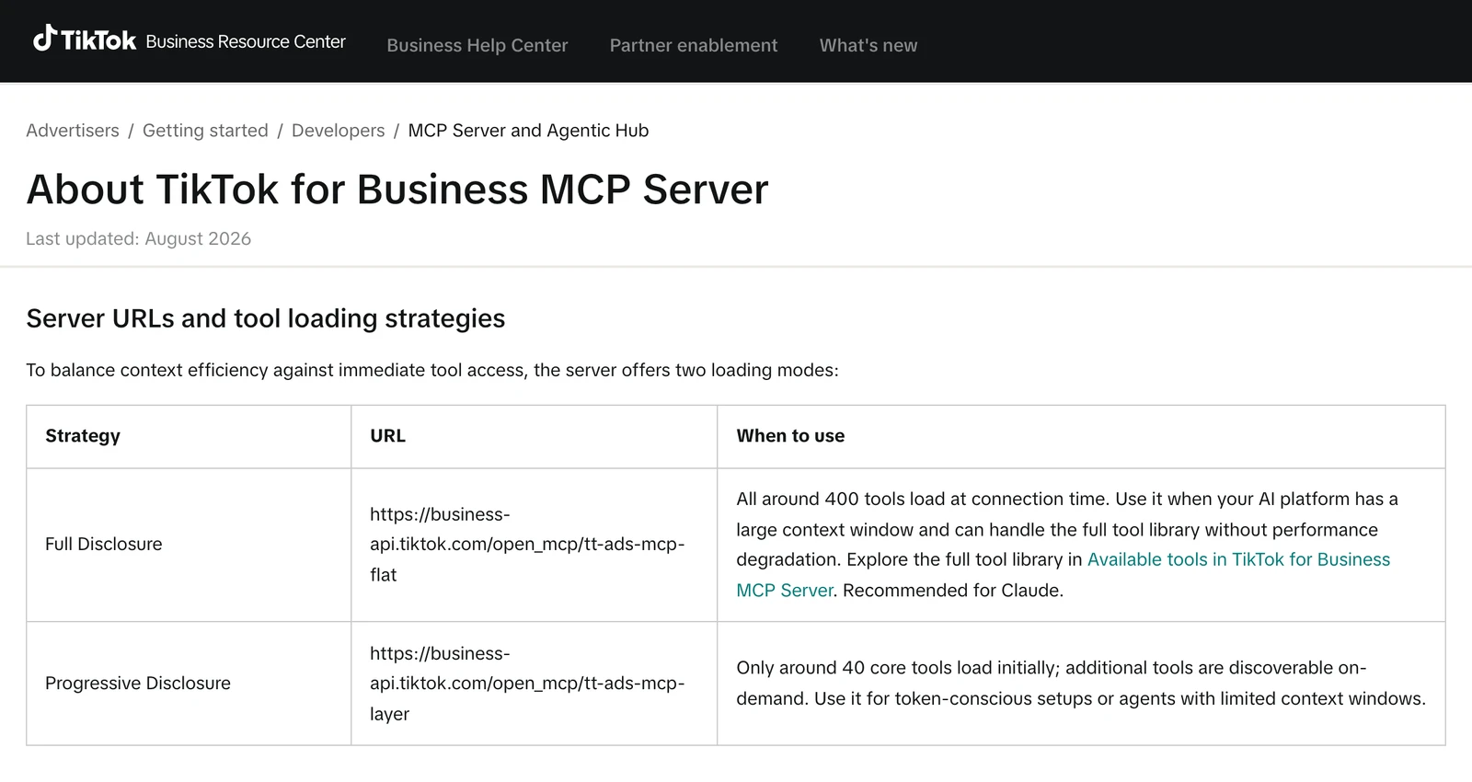Go to Developers breadcrumb
The image size is (1472, 782).
point(338,131)
